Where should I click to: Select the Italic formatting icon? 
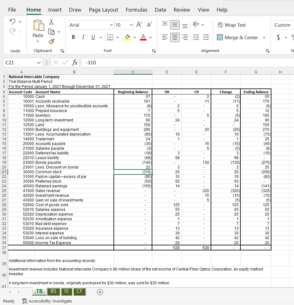click(x=83, y=37)
